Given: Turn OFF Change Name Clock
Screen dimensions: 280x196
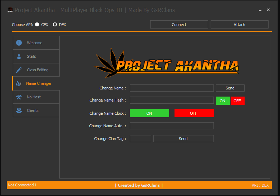Looking at the screenshot, I should (194, 113).
